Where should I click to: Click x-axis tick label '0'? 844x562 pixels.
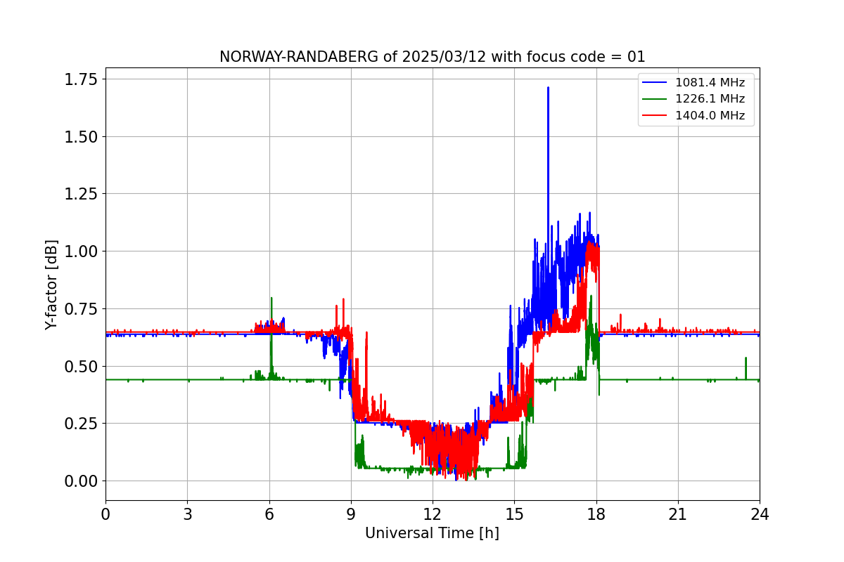105,514
